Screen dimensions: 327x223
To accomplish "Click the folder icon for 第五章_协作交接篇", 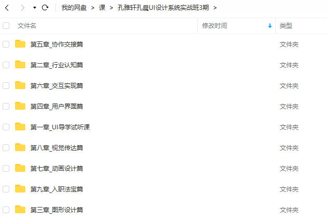I will point(20,44).
